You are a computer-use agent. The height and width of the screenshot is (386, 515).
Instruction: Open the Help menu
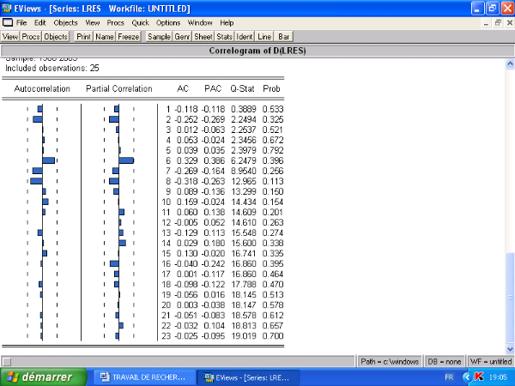(x=227, y=22)
